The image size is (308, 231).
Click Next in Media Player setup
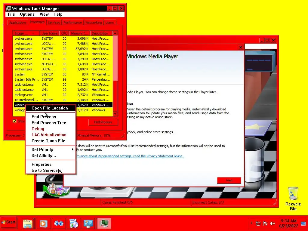coord(229,180)
